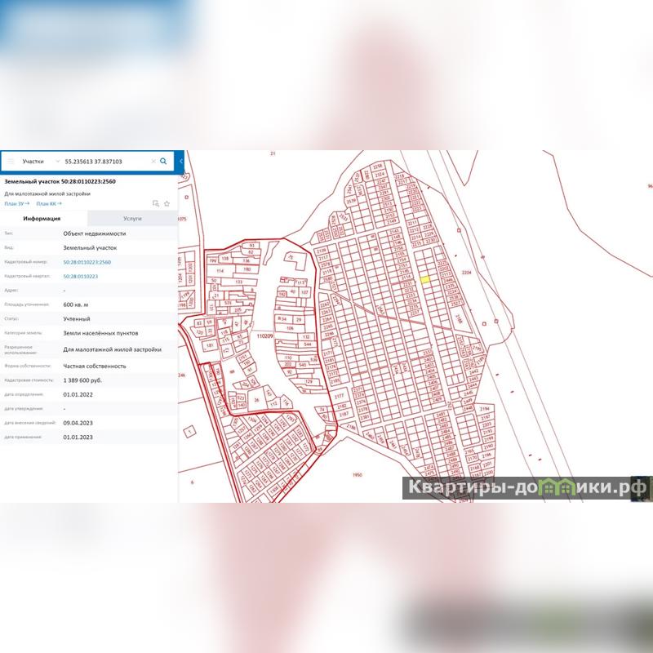
Task: Click parcel 2177 on the cadastral map
Action: (x=339, y=394)
